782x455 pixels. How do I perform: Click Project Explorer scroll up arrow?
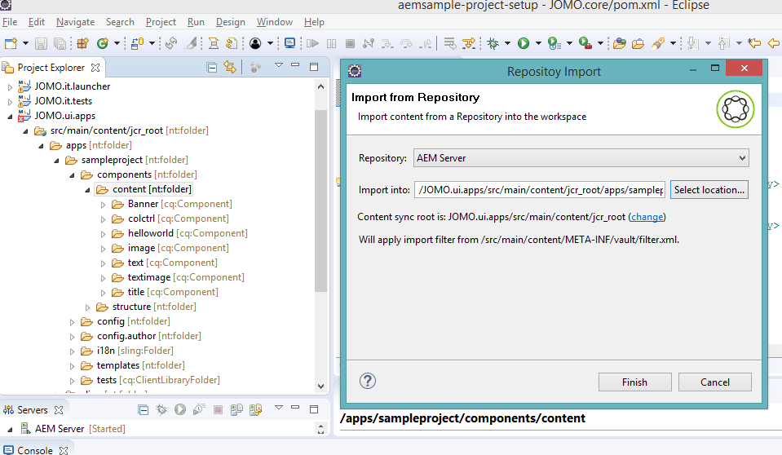(x=320, y=86)
